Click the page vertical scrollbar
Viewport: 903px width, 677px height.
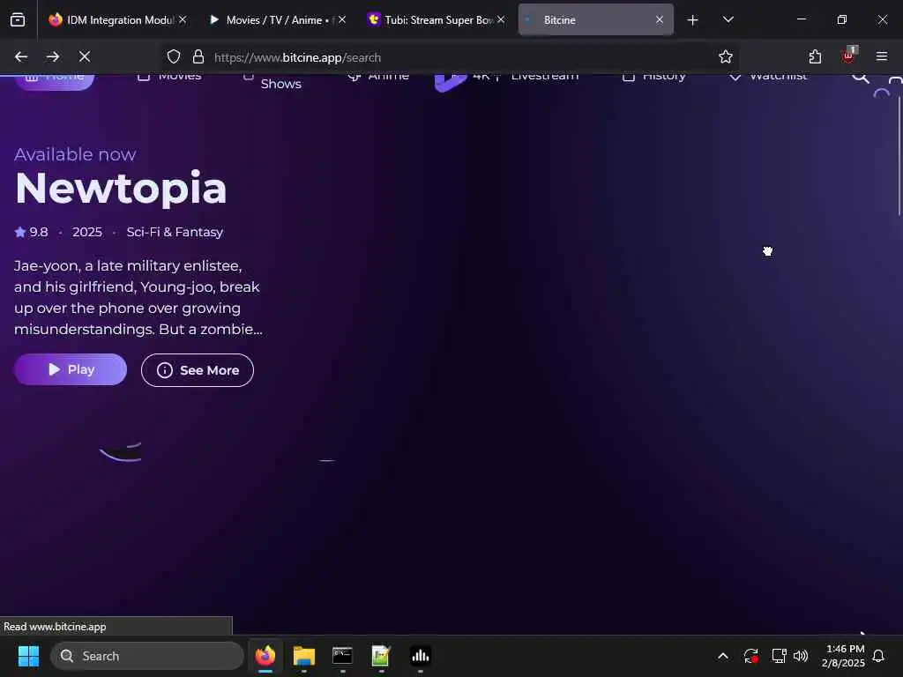[x=899, y=155]
